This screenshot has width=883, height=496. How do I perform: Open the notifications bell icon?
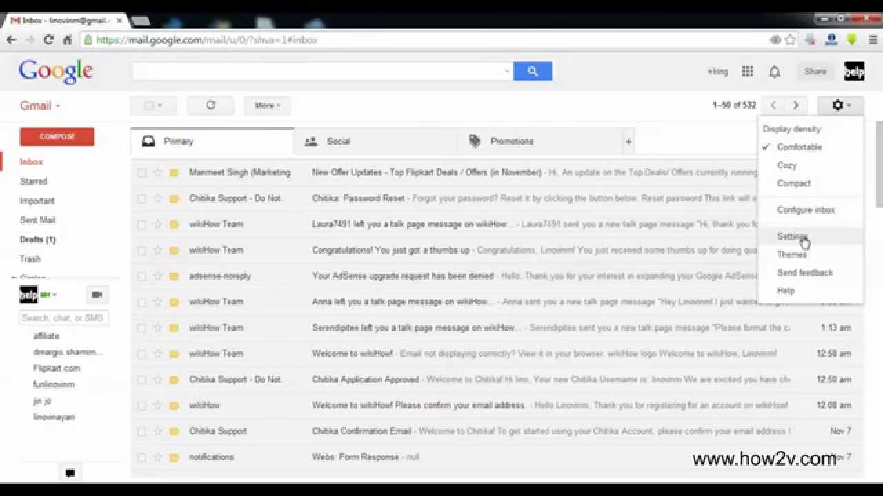coord(775,72)
